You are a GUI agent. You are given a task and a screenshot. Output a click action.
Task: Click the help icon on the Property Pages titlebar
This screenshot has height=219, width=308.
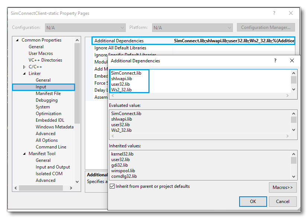tap(274, 13)
